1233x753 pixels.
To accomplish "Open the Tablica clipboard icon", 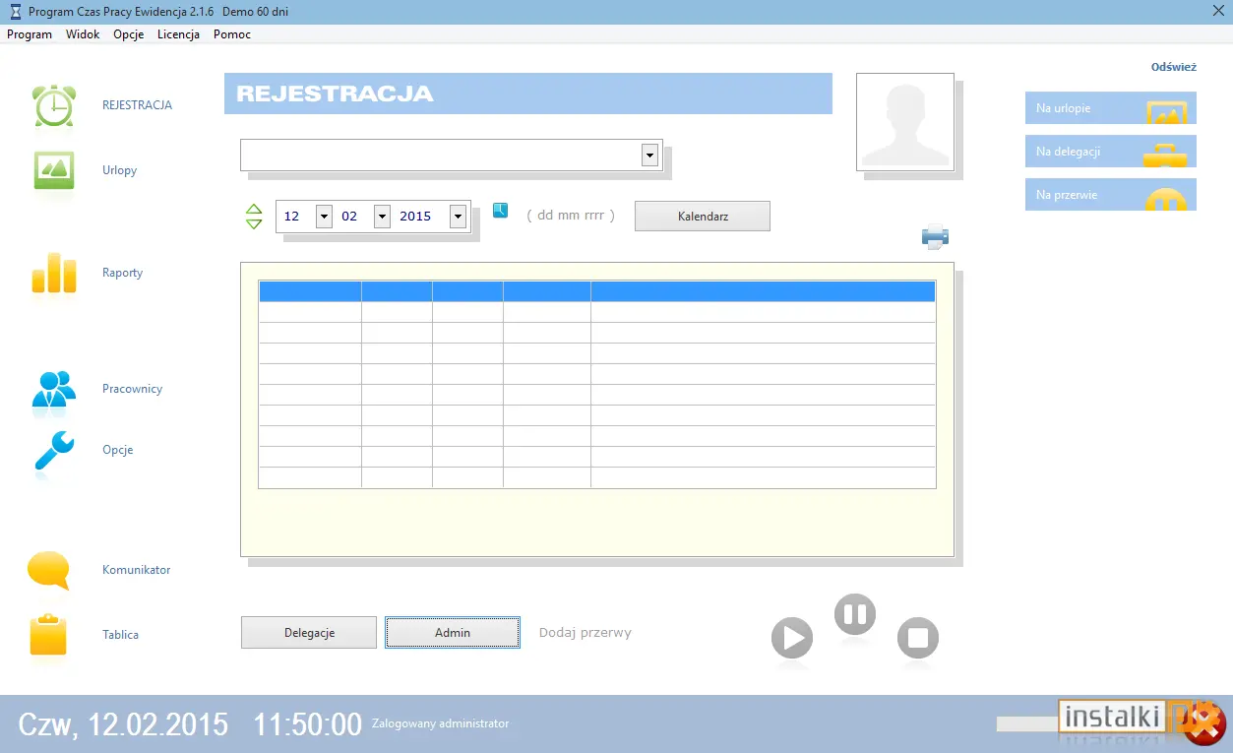I will point(48,635).
